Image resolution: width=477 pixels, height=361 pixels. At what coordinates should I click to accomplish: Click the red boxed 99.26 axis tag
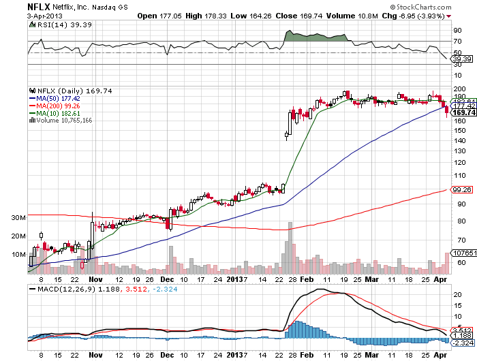click(x=462, y=190)
